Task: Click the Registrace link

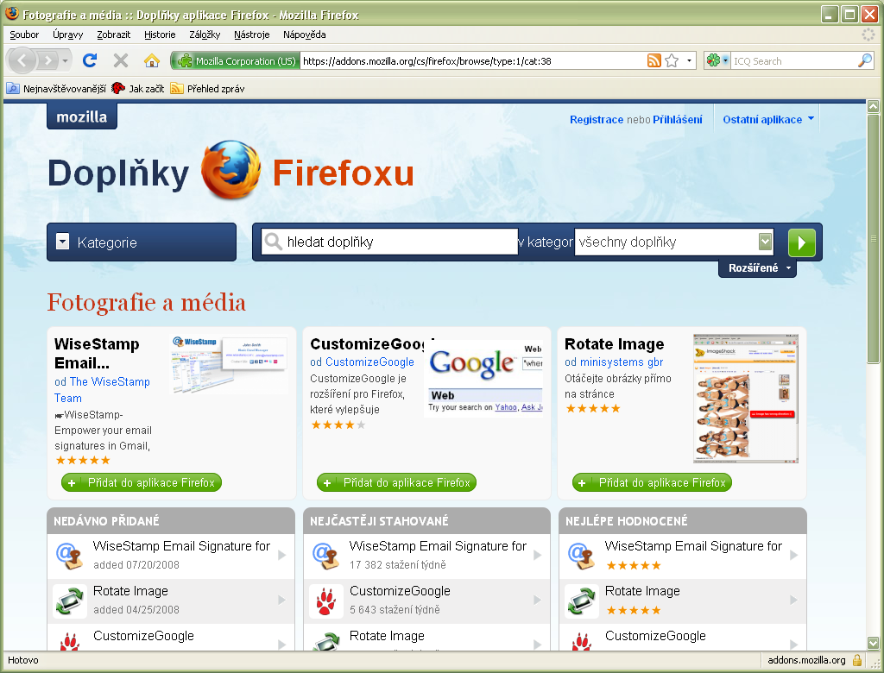Action: coord(597,119)
